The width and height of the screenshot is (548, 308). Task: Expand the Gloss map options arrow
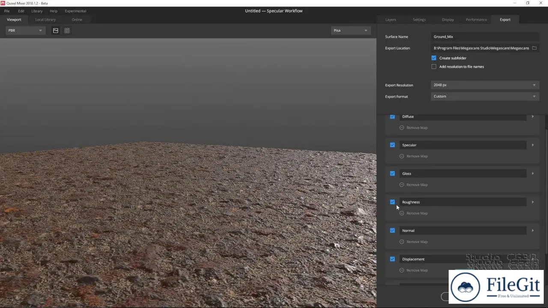pyautogui.click(x=533, y=173)
